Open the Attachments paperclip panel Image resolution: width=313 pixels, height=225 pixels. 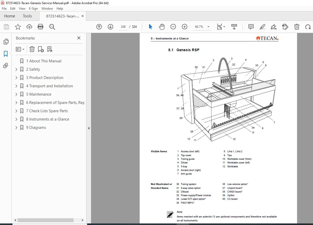(6, 66)
